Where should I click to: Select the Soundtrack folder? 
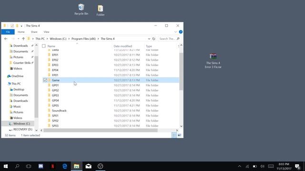[x=59, y=111]
